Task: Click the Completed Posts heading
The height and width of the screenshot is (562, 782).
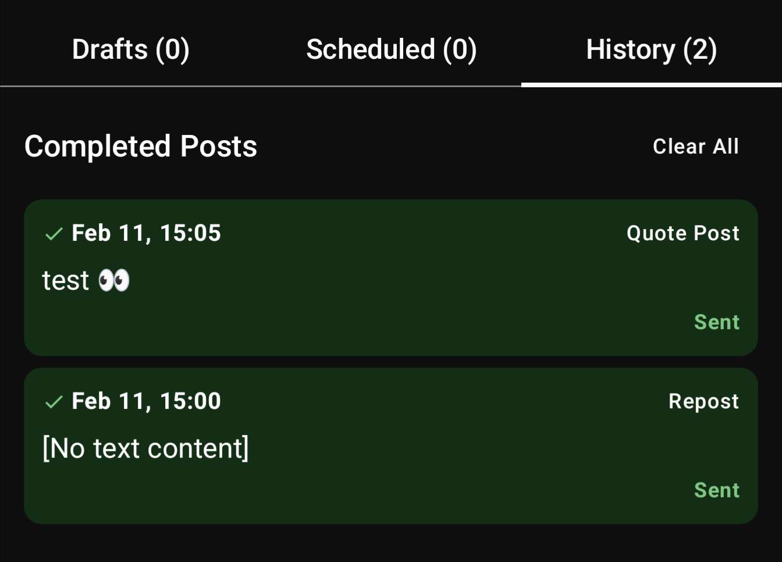Action: coord(141,146)
